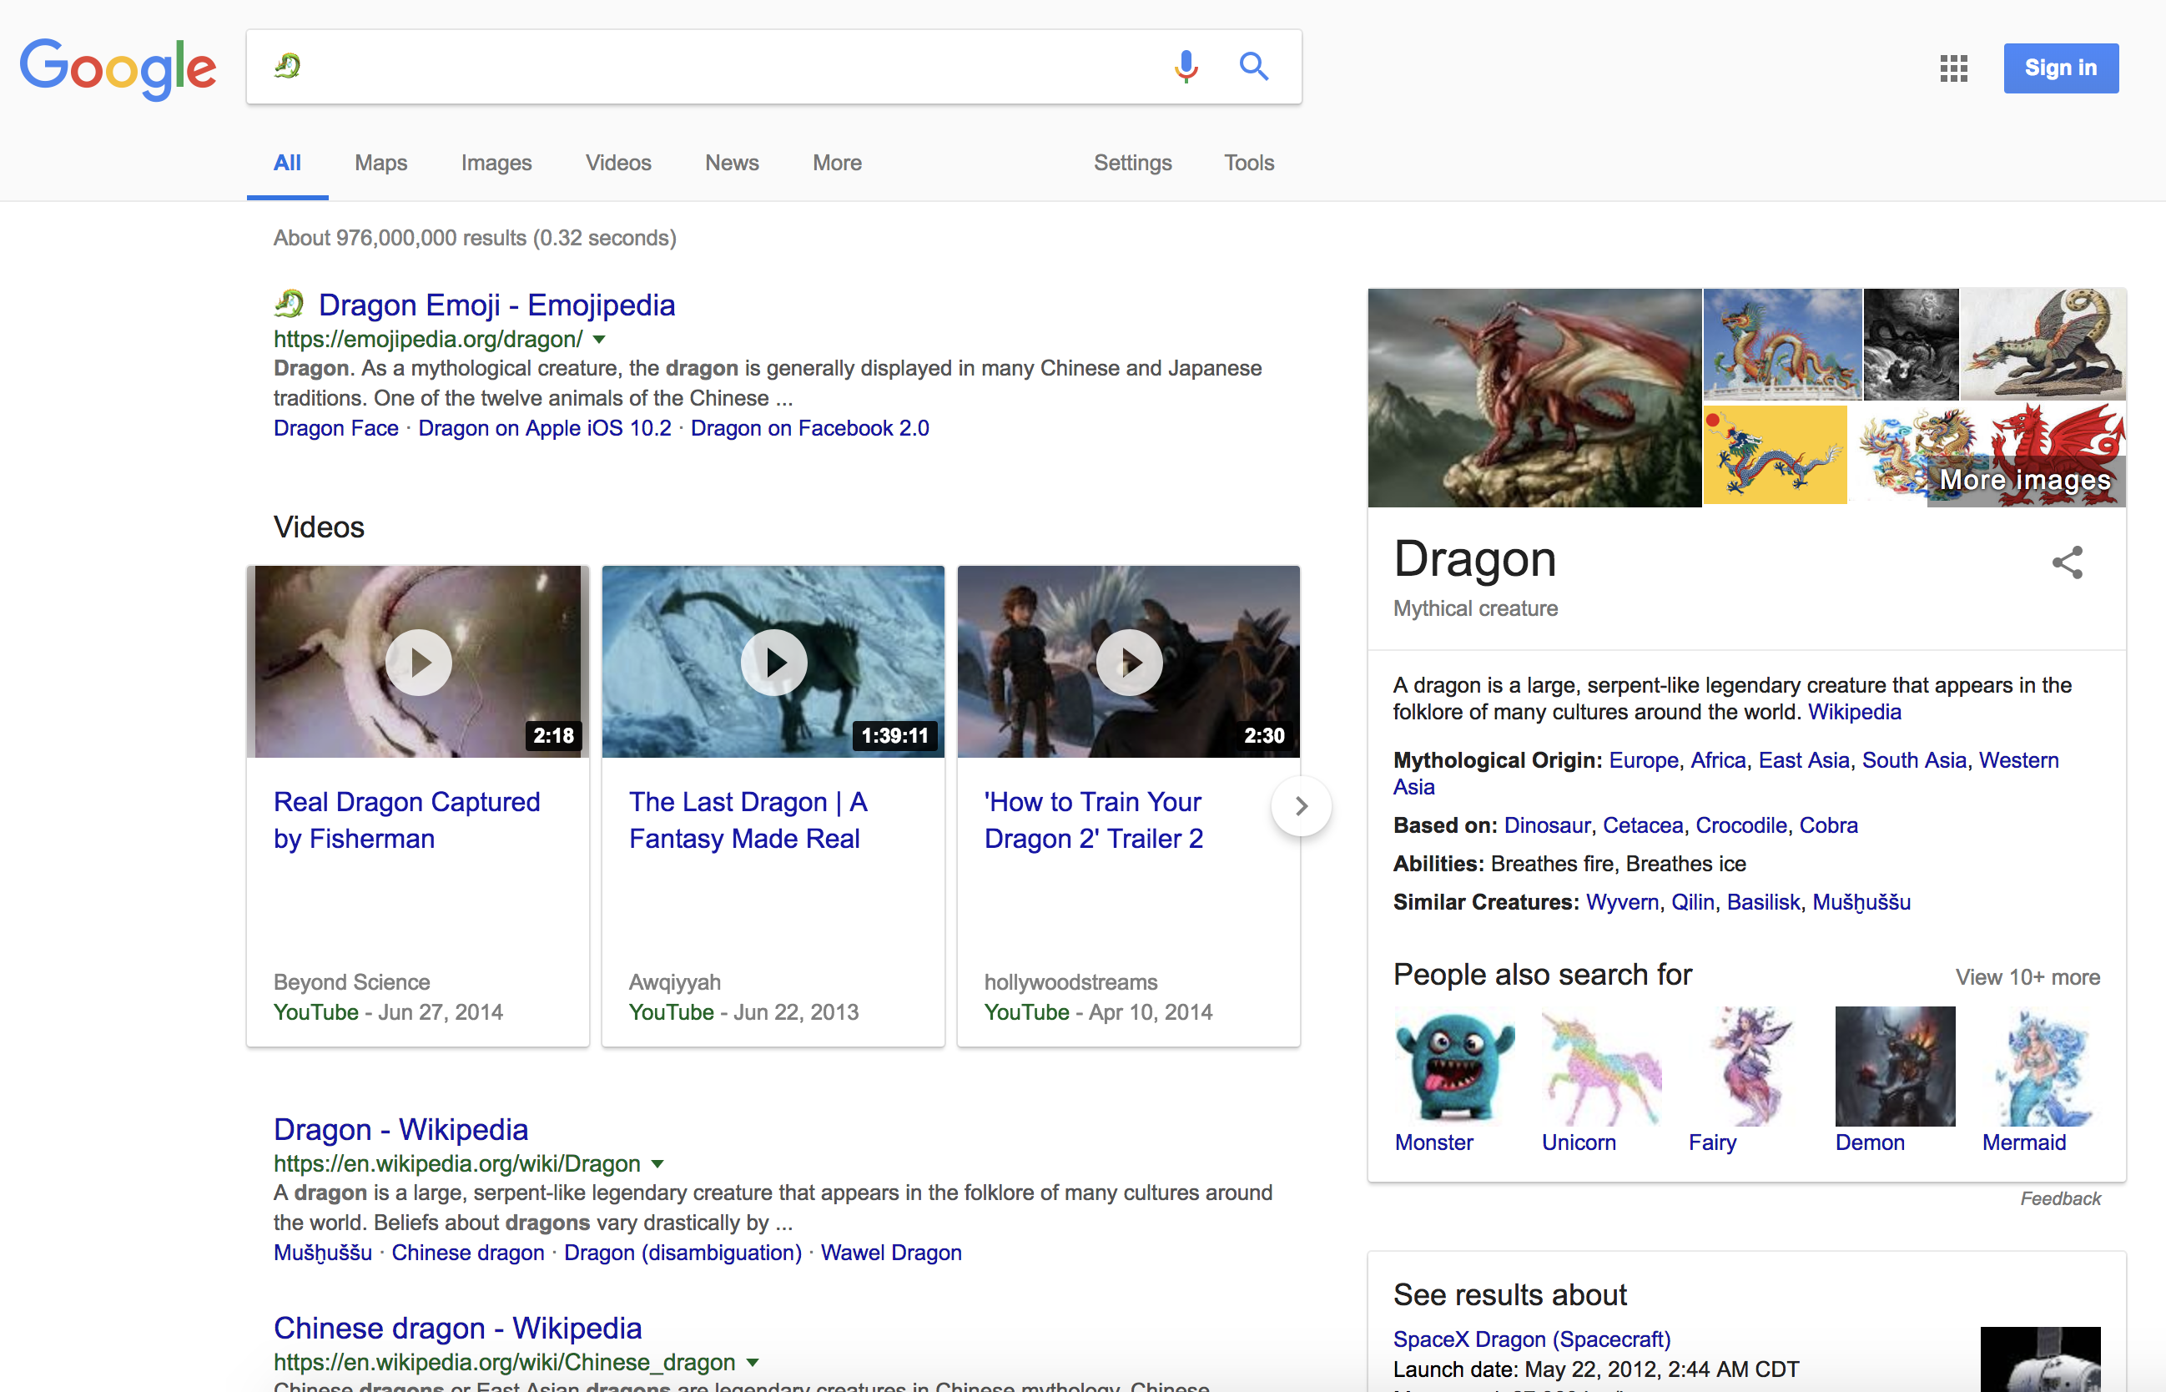Select the Unicorn related search thumbnail

[x=1600, y=1067]
